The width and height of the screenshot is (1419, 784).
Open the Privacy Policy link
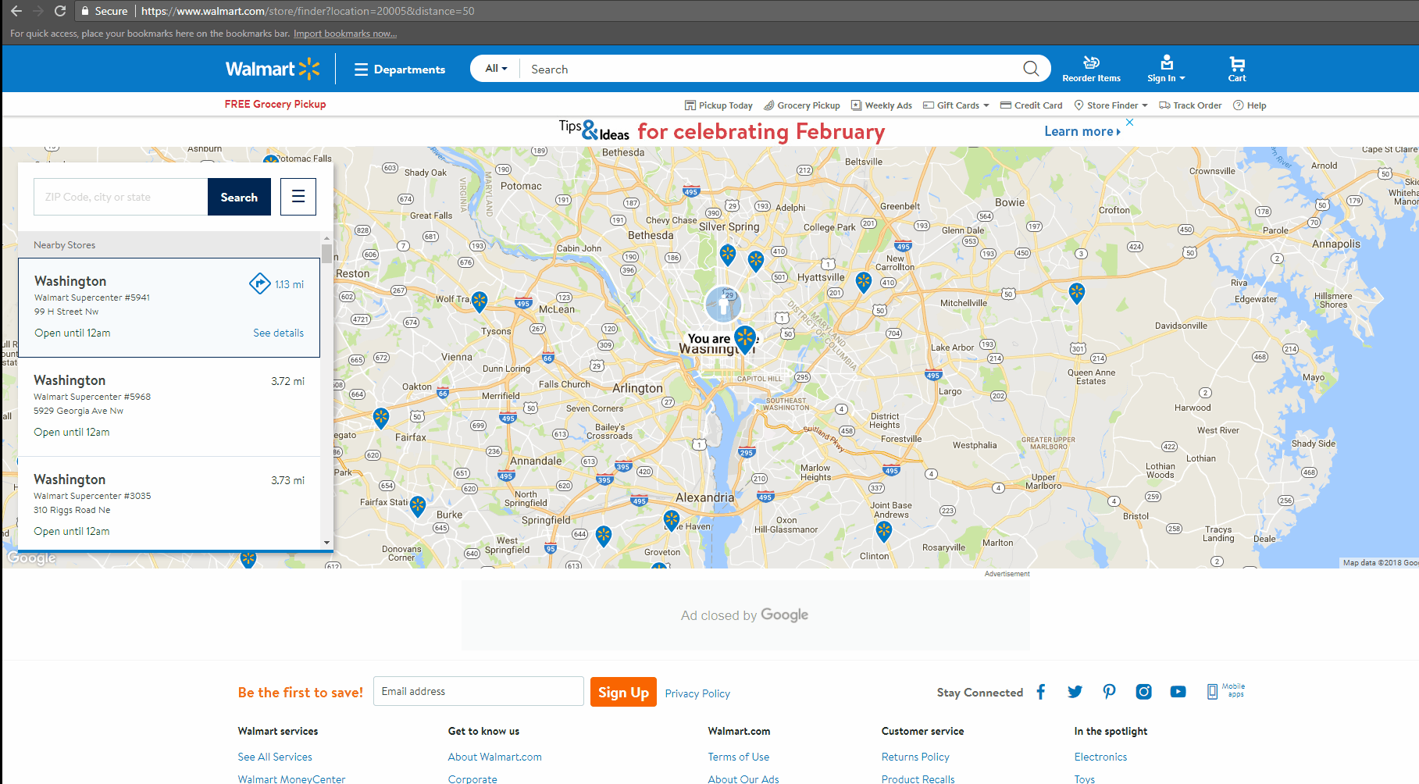coord(697,693)
